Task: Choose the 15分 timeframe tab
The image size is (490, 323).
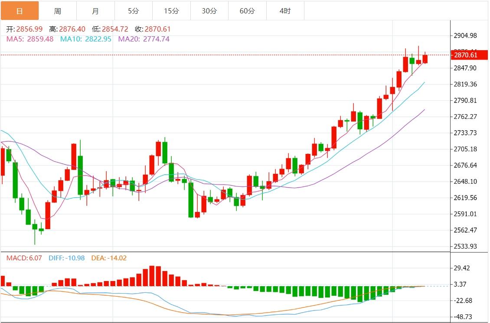Action: [171, 11]
